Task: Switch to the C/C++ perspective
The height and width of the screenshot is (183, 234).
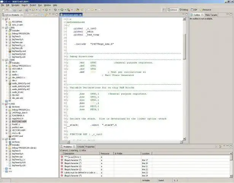Action: [x=172, y=10]
